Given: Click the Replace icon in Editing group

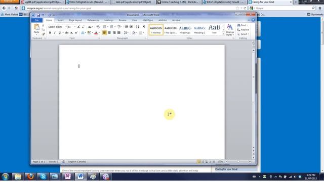Looking at the screenshot, I should point(243,30).
